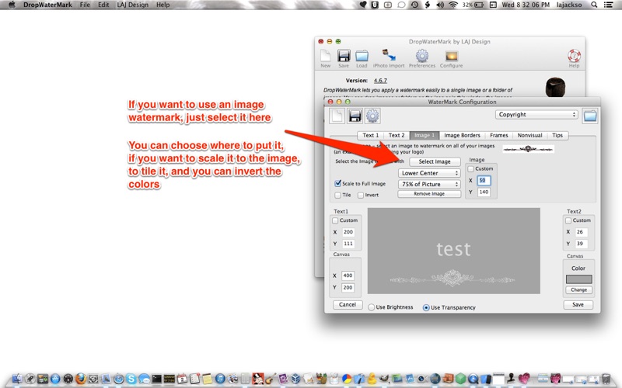Viewport: 622px width, 388px height.
Task: Open Stickies yellow note icon in dock
Action: (x=207, y=379)
